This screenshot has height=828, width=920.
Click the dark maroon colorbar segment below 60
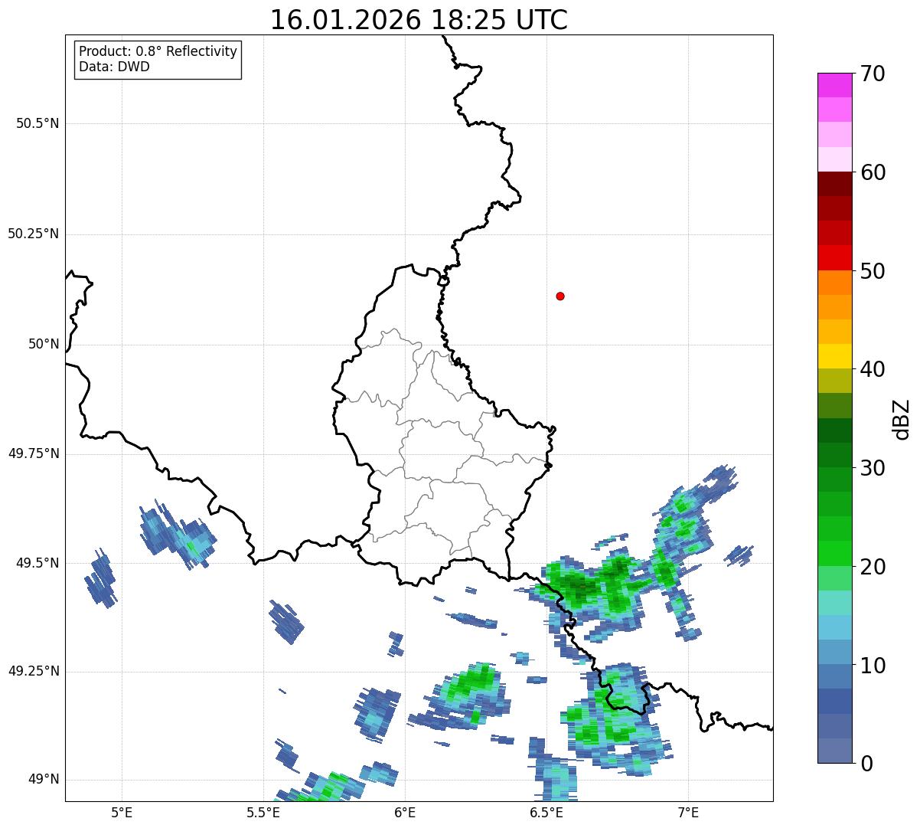[x=834, y=184]
